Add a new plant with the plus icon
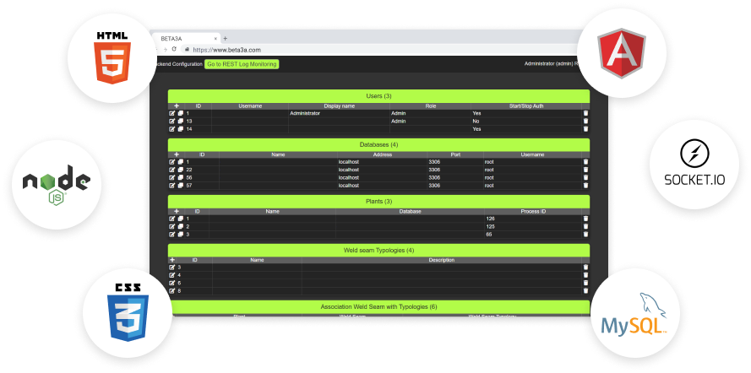The height and width of the screenshot is (373, 751). [177, 211]
